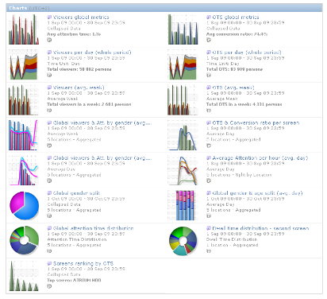Click the title icon beside OTS (avg. week)

[209, 87]
